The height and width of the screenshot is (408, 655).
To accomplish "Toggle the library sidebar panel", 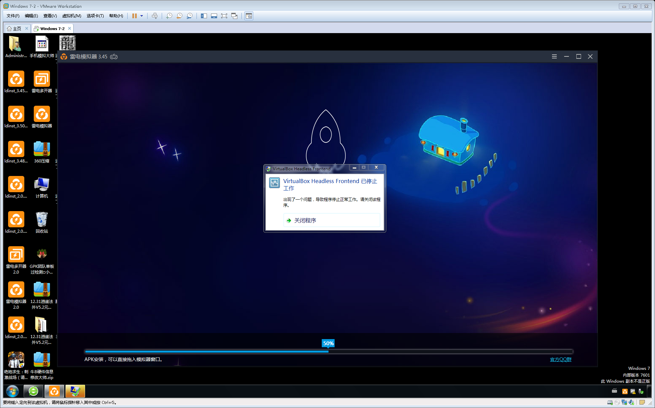I will click(x=204, y=16).
